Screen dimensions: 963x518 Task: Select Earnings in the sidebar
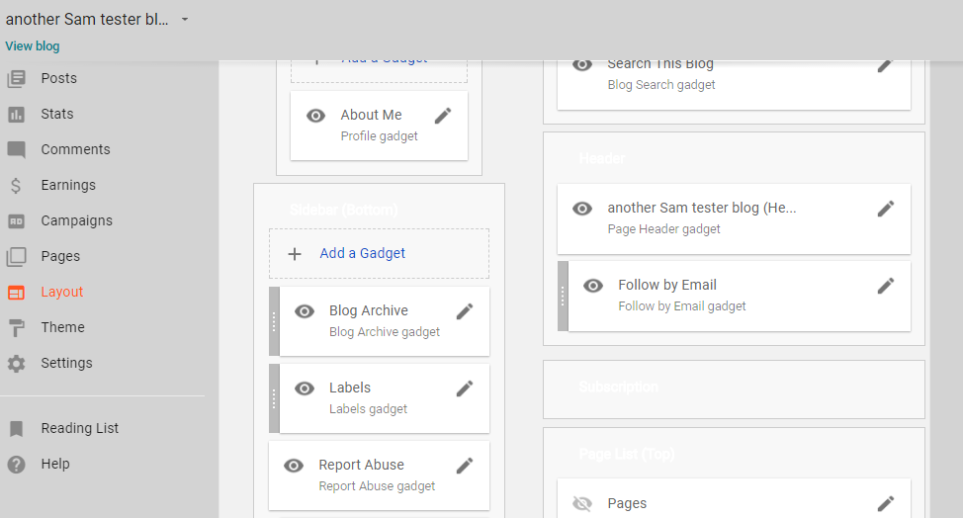tap(68, 185)
